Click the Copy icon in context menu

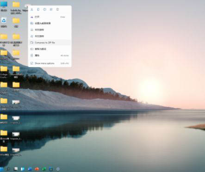pos(38,9)
